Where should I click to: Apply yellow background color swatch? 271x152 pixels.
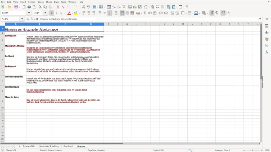click(76, 13)
